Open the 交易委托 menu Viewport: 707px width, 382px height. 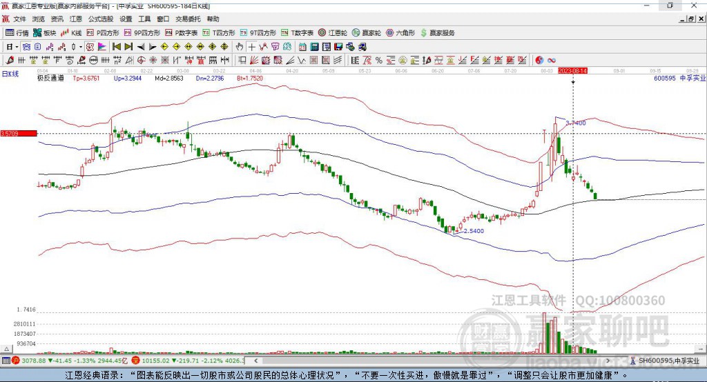(188, 19)
